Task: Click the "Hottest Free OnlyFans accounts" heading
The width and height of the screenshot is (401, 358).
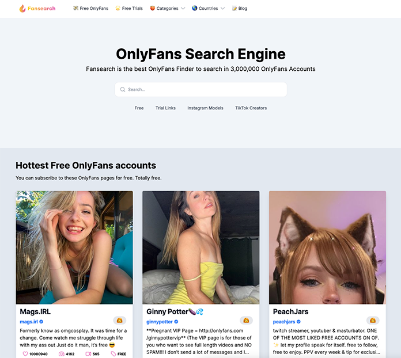Action: 86,166
